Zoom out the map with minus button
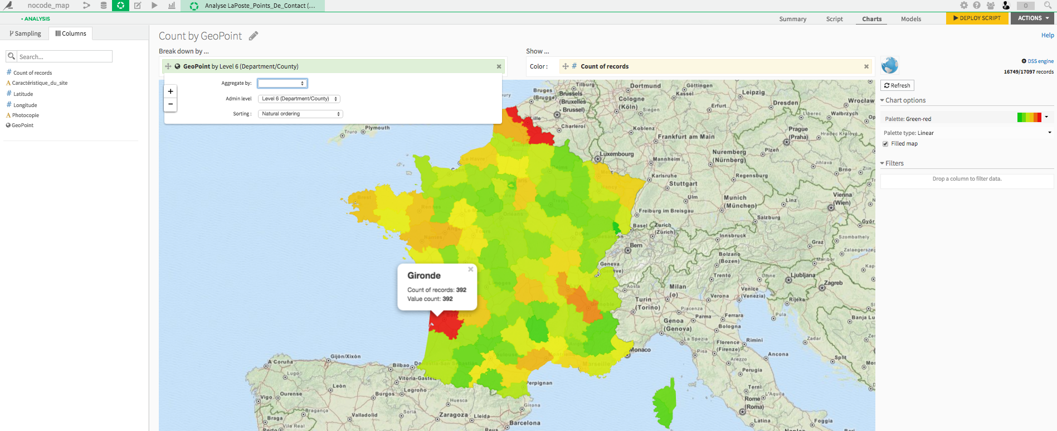This screenshot has width=1057, height=431. (171, 104)
